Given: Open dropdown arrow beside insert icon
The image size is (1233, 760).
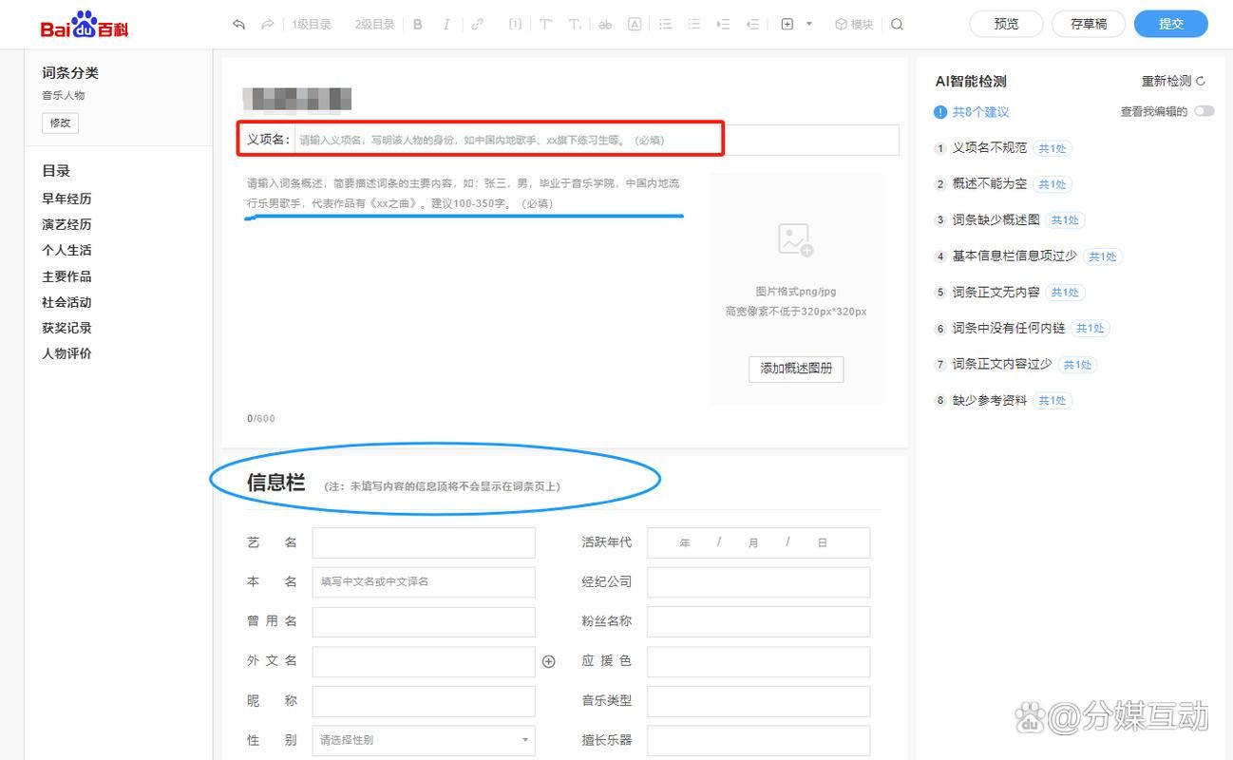Looking at the screenshot, I should click(x=809, y=25).
